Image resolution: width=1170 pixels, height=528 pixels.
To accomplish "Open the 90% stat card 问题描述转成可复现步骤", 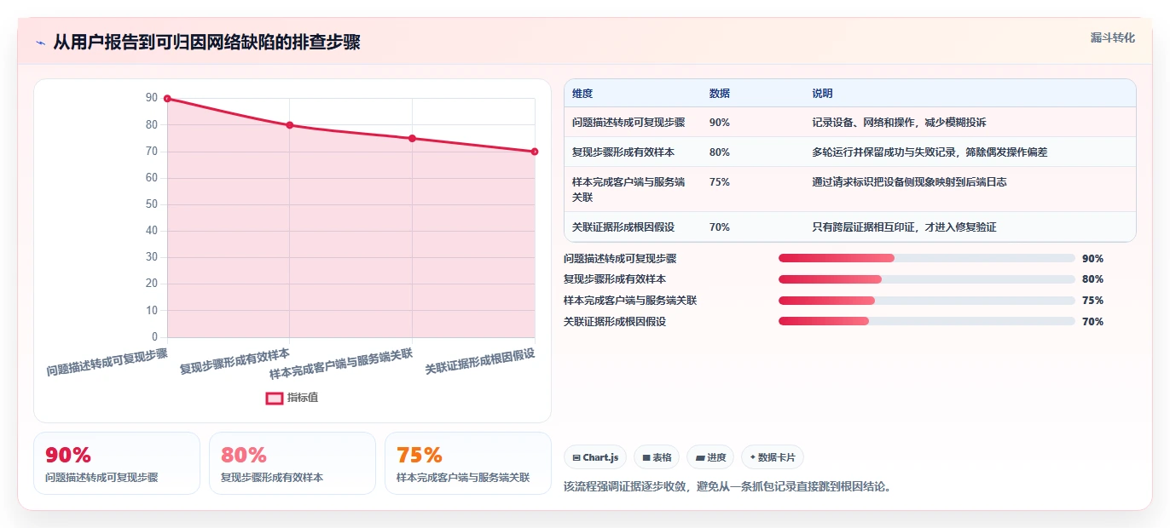I will (x=117, y=463).
